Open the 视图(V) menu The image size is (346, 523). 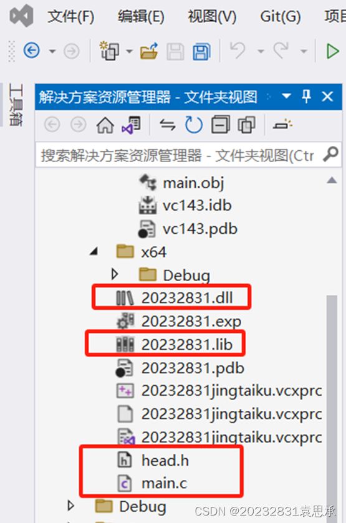(212, 16)
